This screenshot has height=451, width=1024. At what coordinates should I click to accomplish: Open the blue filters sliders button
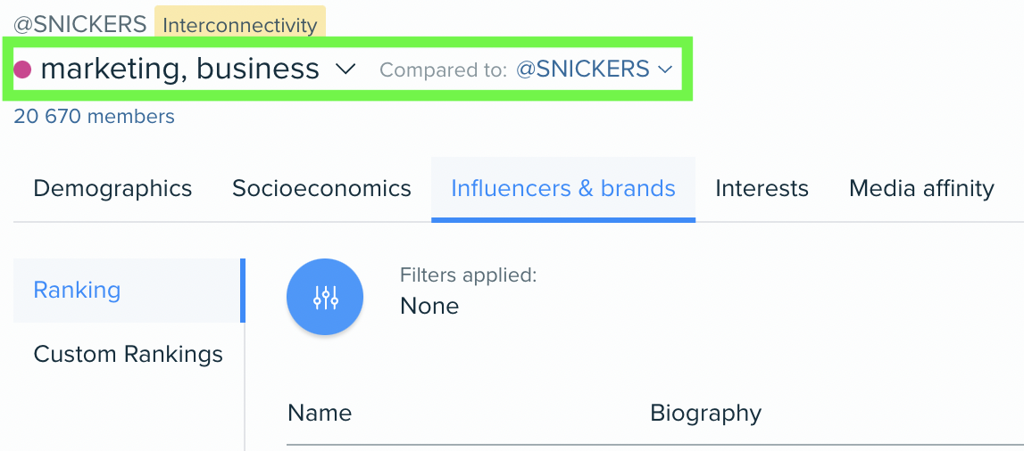click(x=325, y=297)
